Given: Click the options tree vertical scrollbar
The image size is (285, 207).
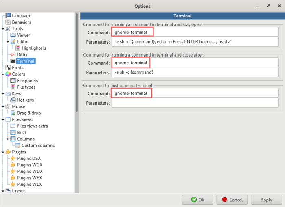Looking at the screenshot, I should [77, 63].
